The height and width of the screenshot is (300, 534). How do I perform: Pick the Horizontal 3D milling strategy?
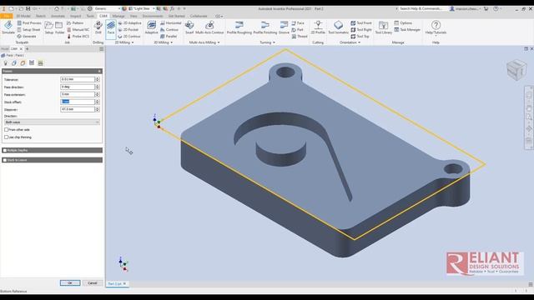click(x=170, y=23)
